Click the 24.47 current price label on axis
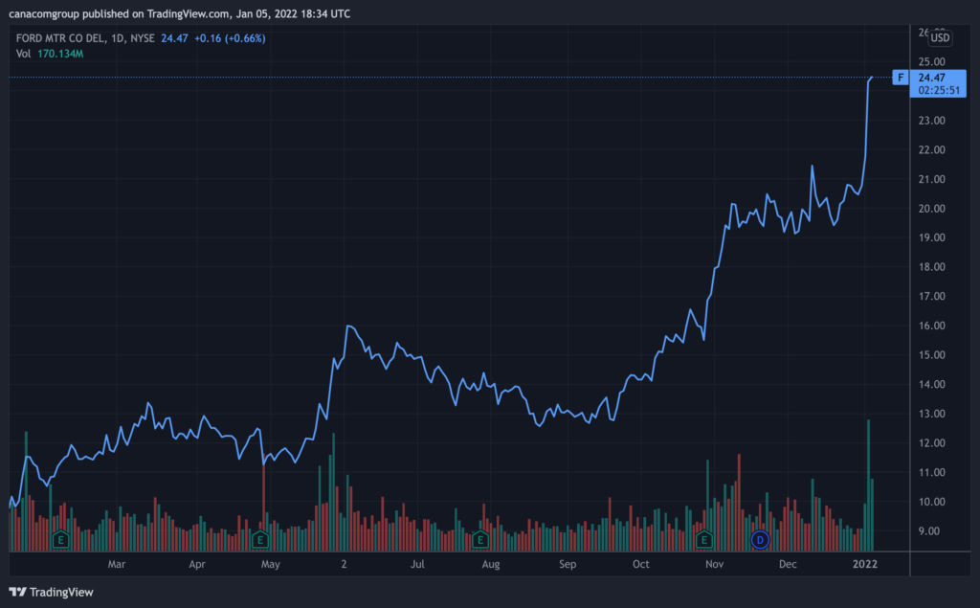Viewport: 980px width, 608px height. [x=931, y=78]
